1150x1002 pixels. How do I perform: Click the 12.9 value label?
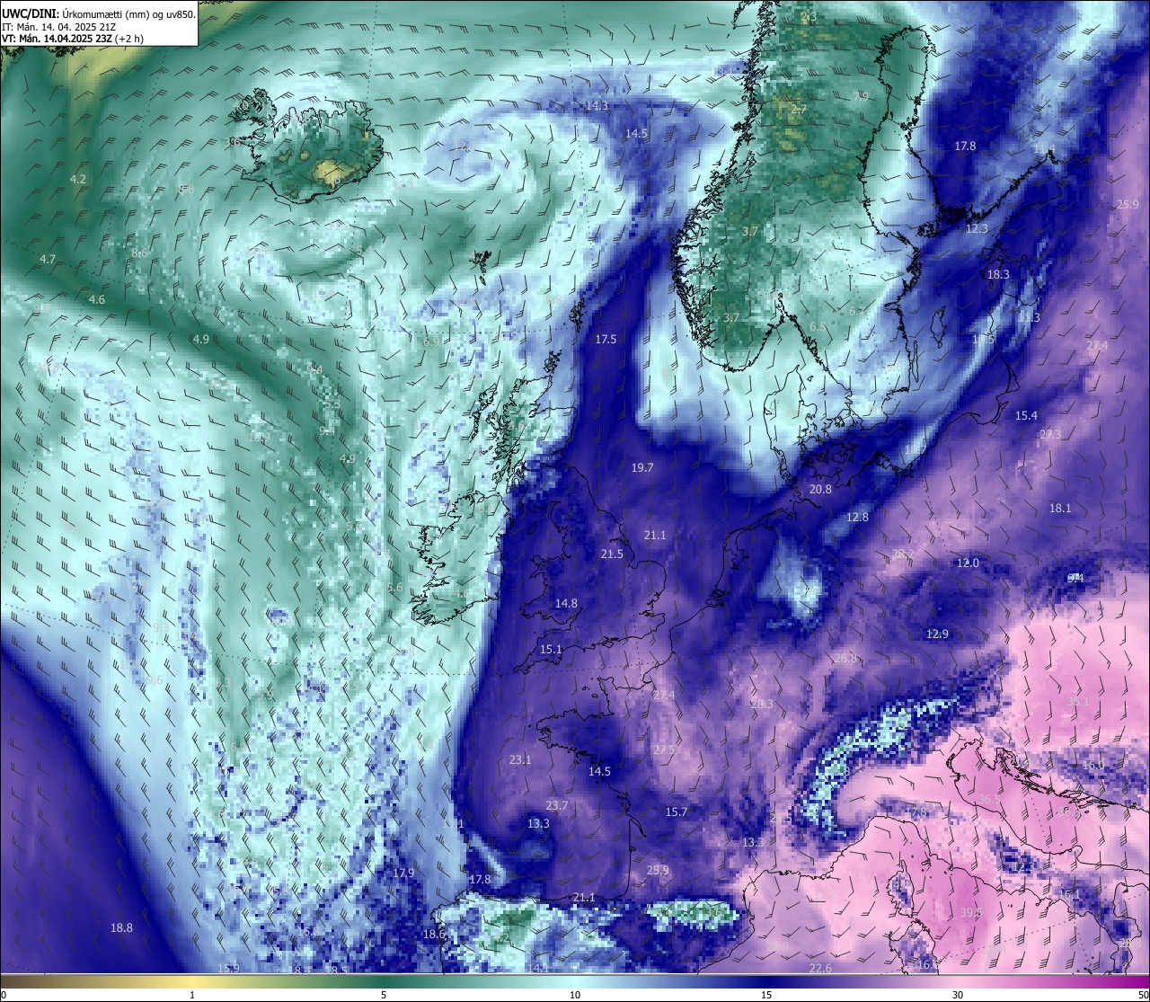(x=937, y=634)
